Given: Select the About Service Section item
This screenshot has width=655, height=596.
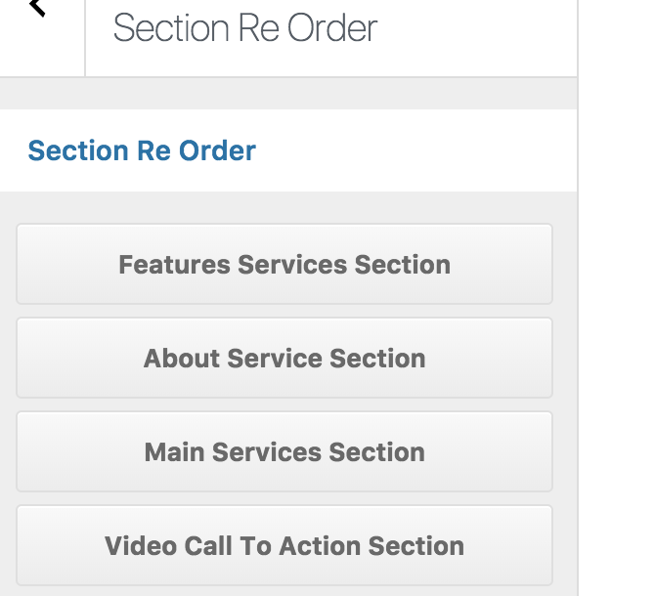Looking at the screenshot, I should click(x=284, y=359).
